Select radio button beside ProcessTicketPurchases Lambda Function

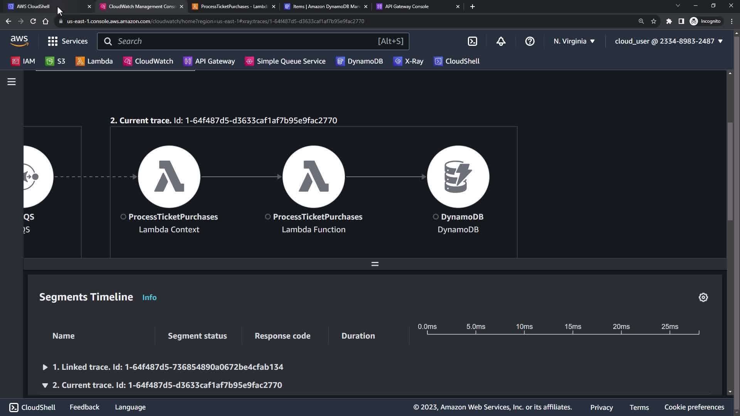(x=268, y=217)
